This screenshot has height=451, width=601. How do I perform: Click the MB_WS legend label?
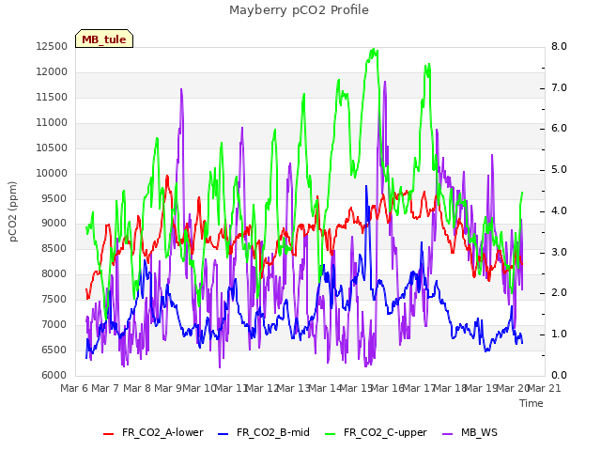pyautogui.click(x=479, y=432)
